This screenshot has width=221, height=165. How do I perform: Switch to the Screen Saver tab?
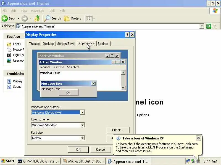pos(66,44)
